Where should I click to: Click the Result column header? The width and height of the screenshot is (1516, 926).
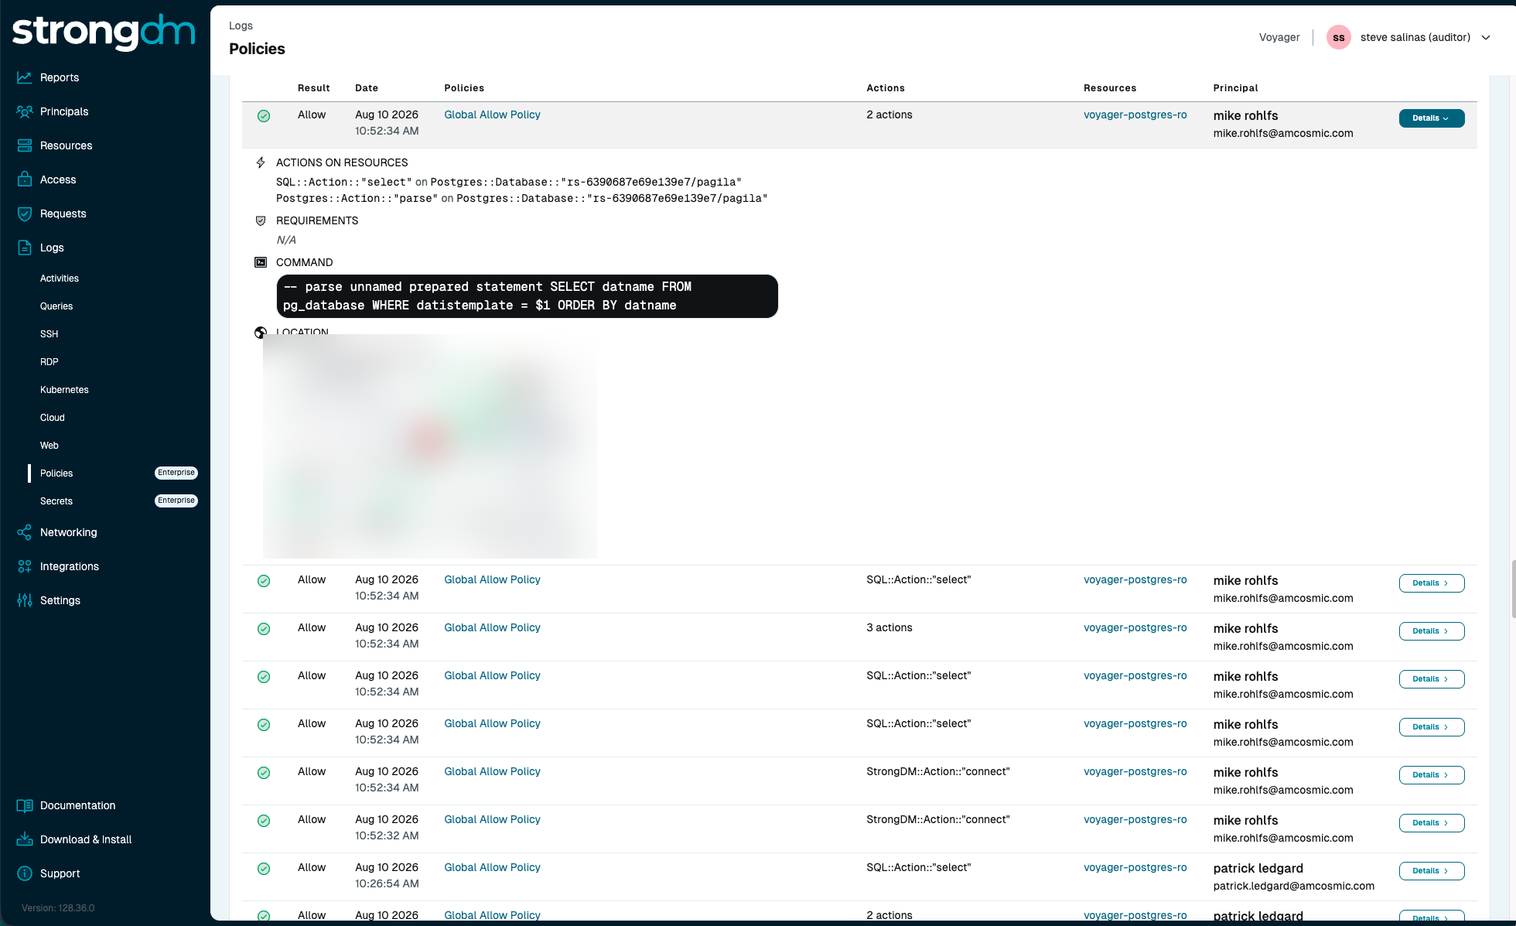314,88
